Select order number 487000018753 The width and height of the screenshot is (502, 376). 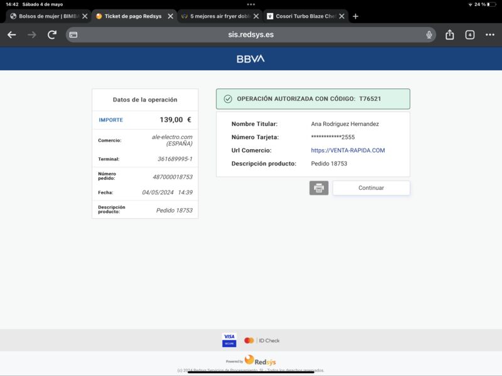tap(173, 177)
